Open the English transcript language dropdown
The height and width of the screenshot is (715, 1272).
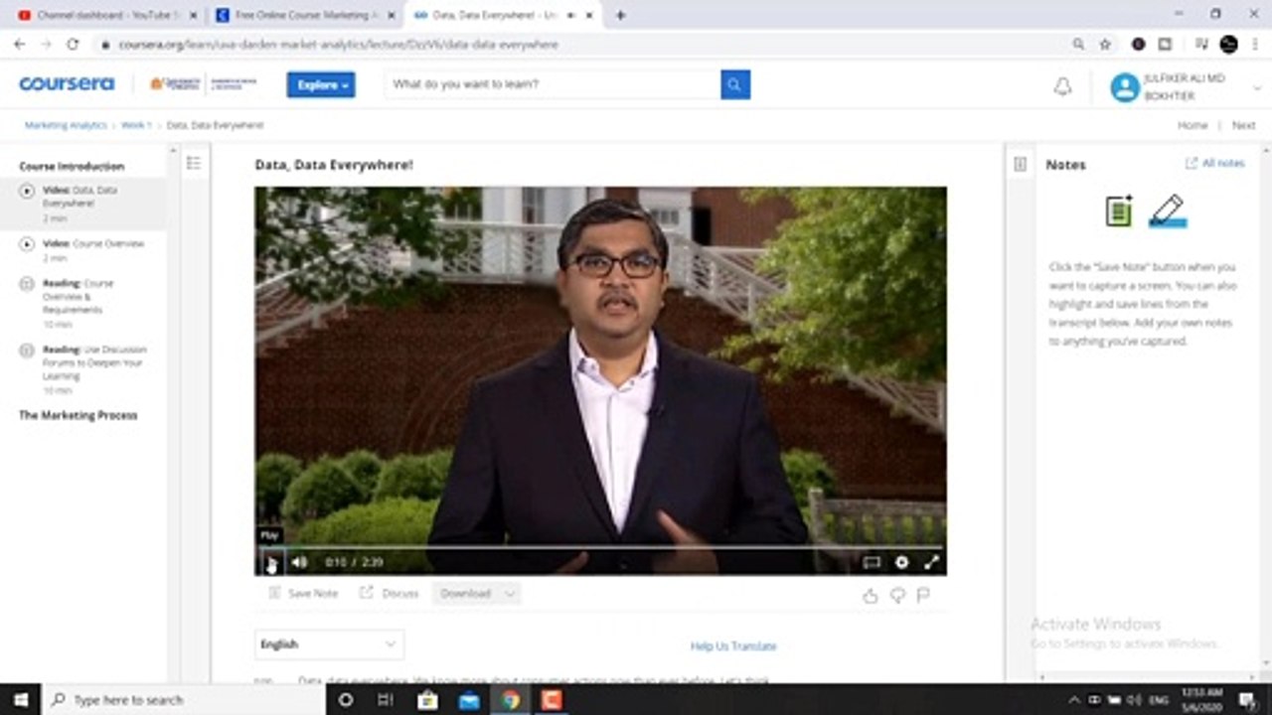329,644
